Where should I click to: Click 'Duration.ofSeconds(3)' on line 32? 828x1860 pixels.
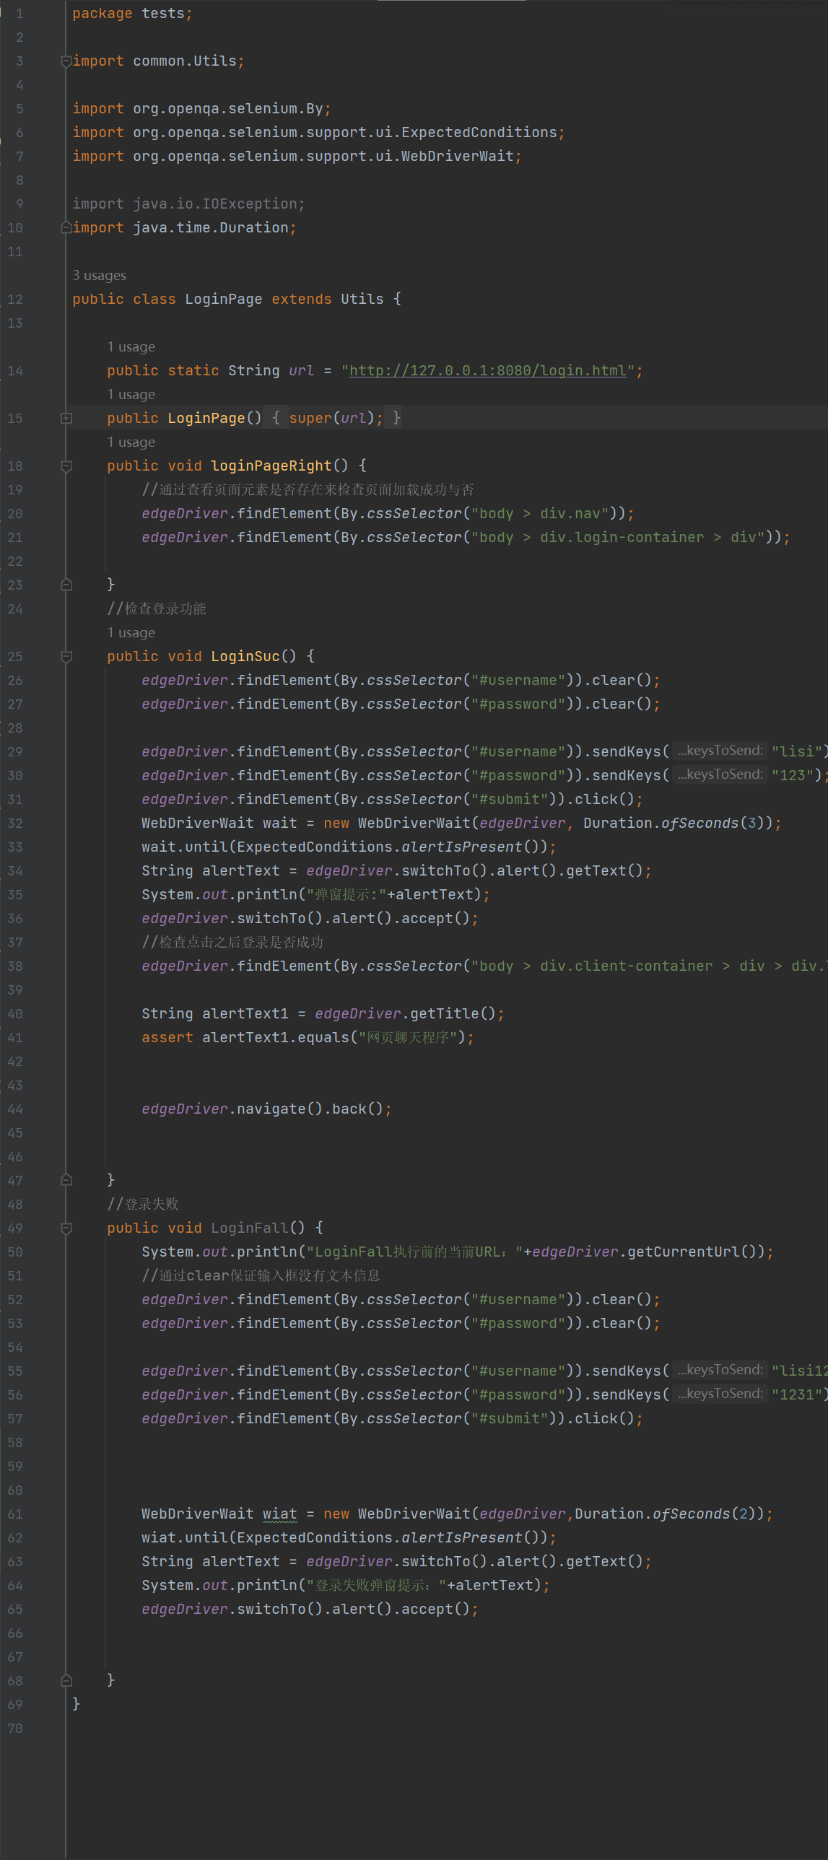674,823
